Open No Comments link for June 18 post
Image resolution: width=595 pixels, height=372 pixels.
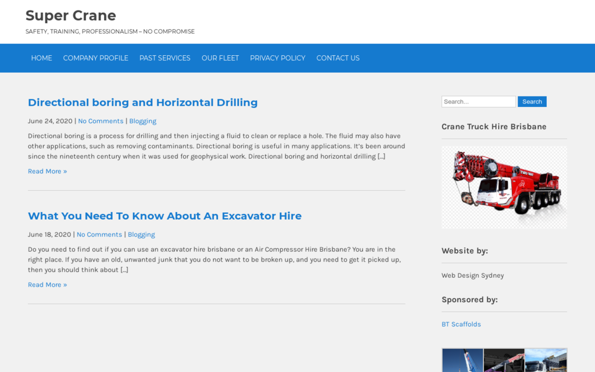click(99, 234)
